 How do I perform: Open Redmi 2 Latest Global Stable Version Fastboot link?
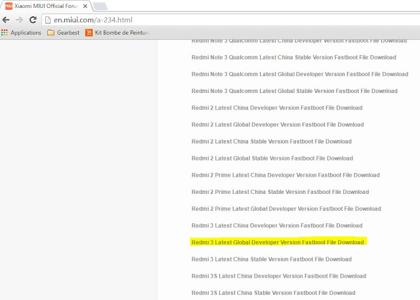click(272, 159)
